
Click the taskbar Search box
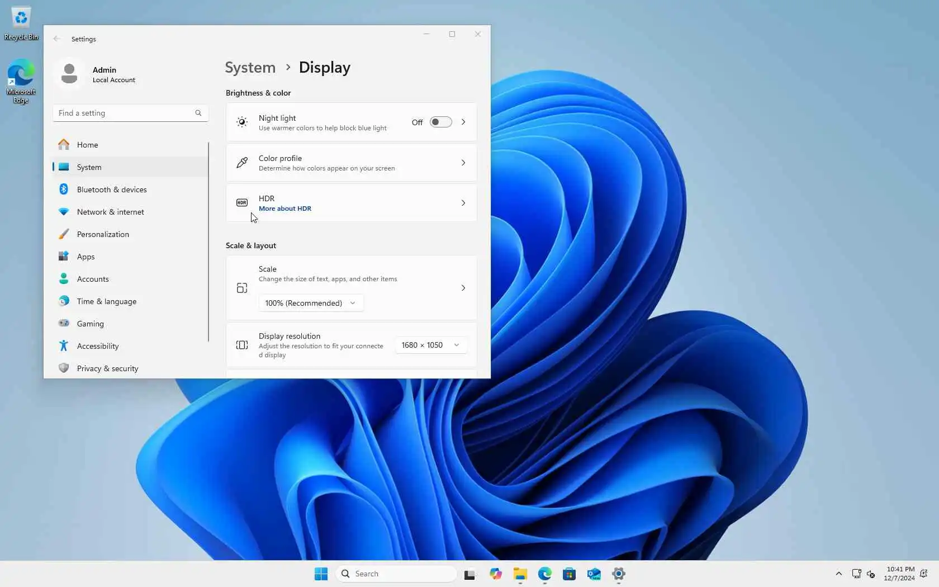point(396,574)
